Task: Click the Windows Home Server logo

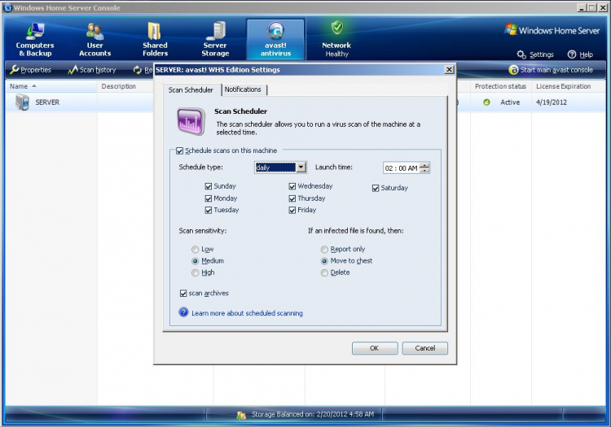Action: click(552, 30)
